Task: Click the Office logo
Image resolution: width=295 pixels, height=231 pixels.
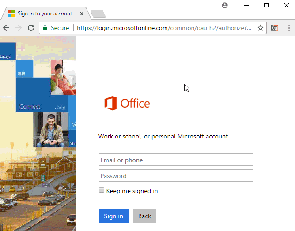Action: 127,103
